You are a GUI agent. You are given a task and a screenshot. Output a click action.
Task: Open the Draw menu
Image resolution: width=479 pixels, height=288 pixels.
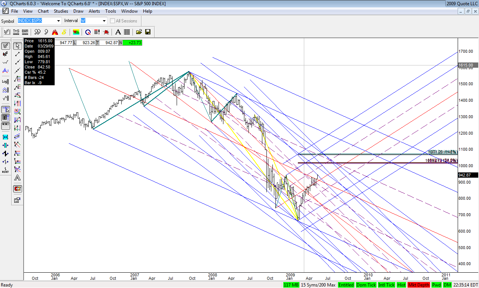[x=78, y=11]
